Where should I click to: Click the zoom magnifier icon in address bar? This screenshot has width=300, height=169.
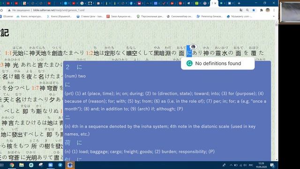[247, 10]
